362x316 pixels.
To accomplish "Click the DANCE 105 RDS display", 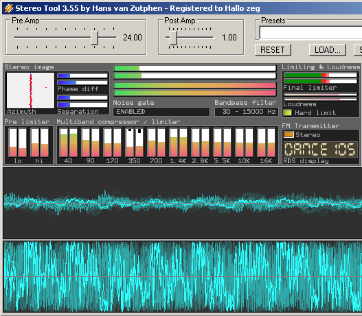I will click(320, 149).
